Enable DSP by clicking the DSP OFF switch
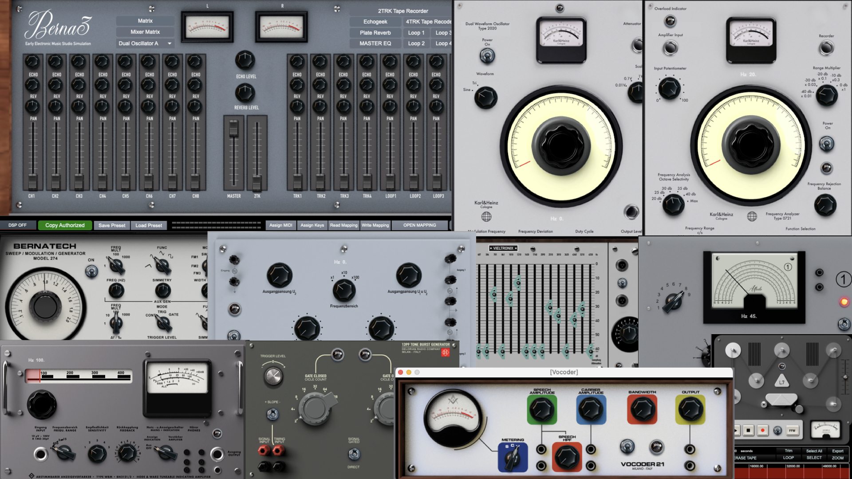The height and width of the screenshot is (479, 852). [18, 225]
